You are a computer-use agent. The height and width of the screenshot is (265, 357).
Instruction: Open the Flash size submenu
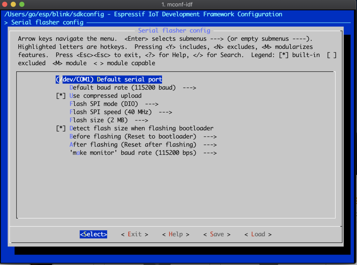pyautogui.click(x=109, y=120)
